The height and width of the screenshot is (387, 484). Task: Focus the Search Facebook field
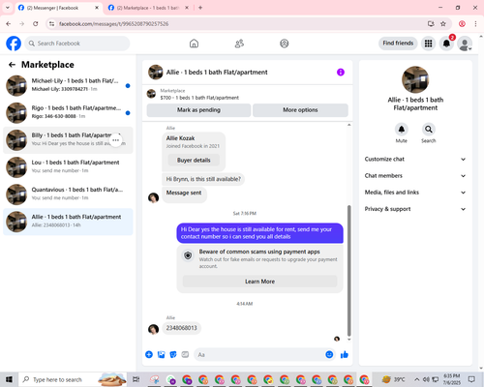point(77,44)
